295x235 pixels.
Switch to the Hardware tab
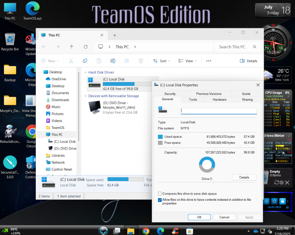pos(219,99)
